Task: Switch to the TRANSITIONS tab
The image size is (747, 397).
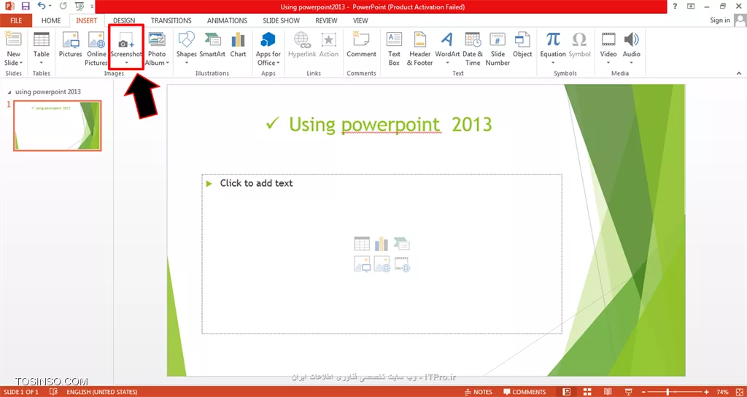Action: pyautogui.click(x=171, y=20)
